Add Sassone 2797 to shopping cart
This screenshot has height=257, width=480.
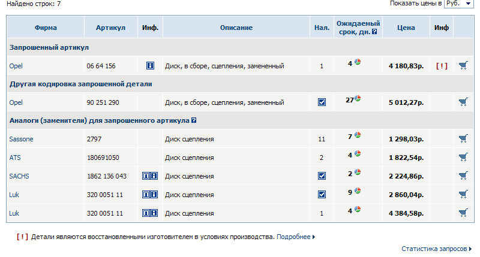coord(463,139)
